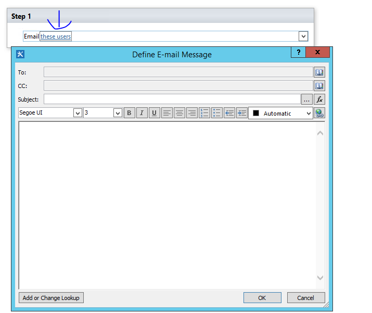Decrease paragraph indent
This screenshot has width=372, height=313.
(229, 113)
